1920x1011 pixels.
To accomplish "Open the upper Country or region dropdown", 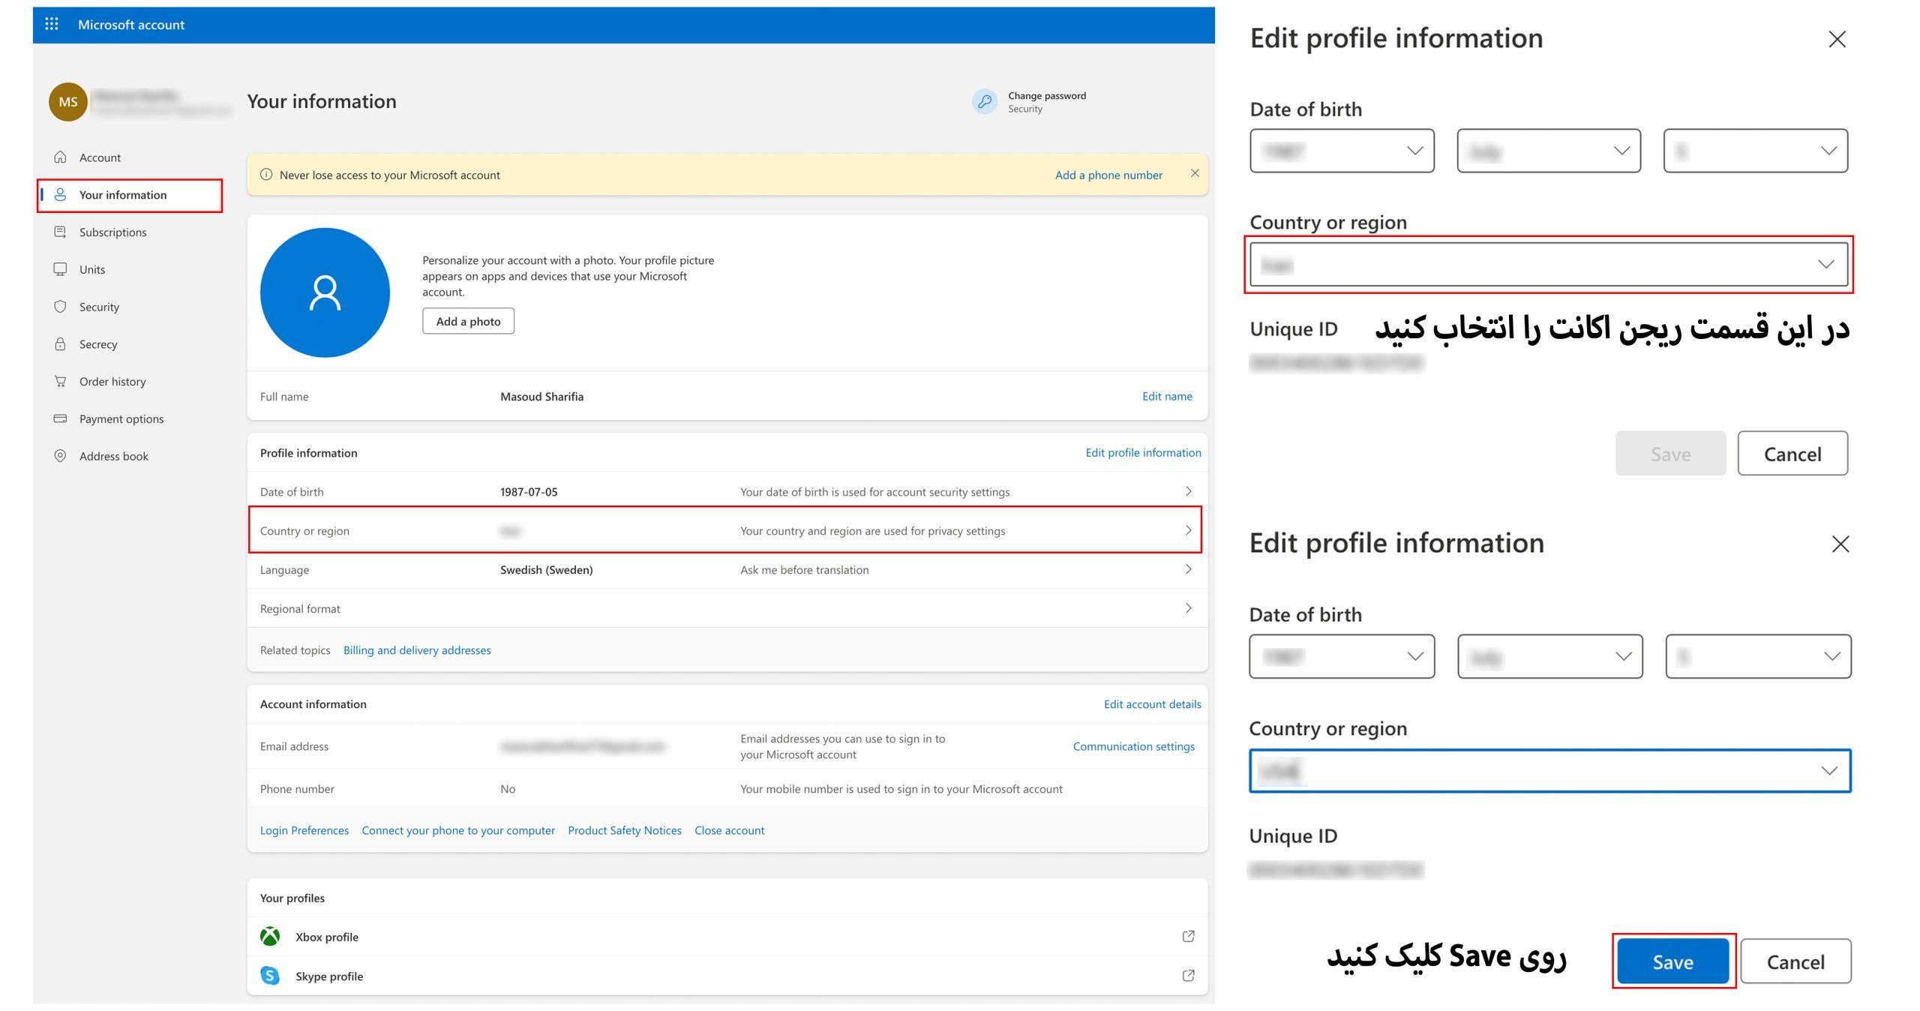I will (x=1549, y=264).
